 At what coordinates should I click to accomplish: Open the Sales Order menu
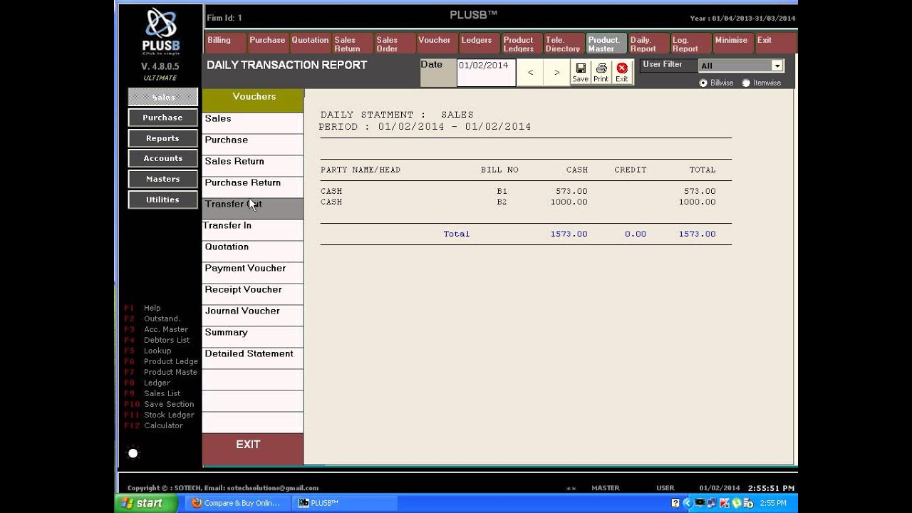[395, 43]
